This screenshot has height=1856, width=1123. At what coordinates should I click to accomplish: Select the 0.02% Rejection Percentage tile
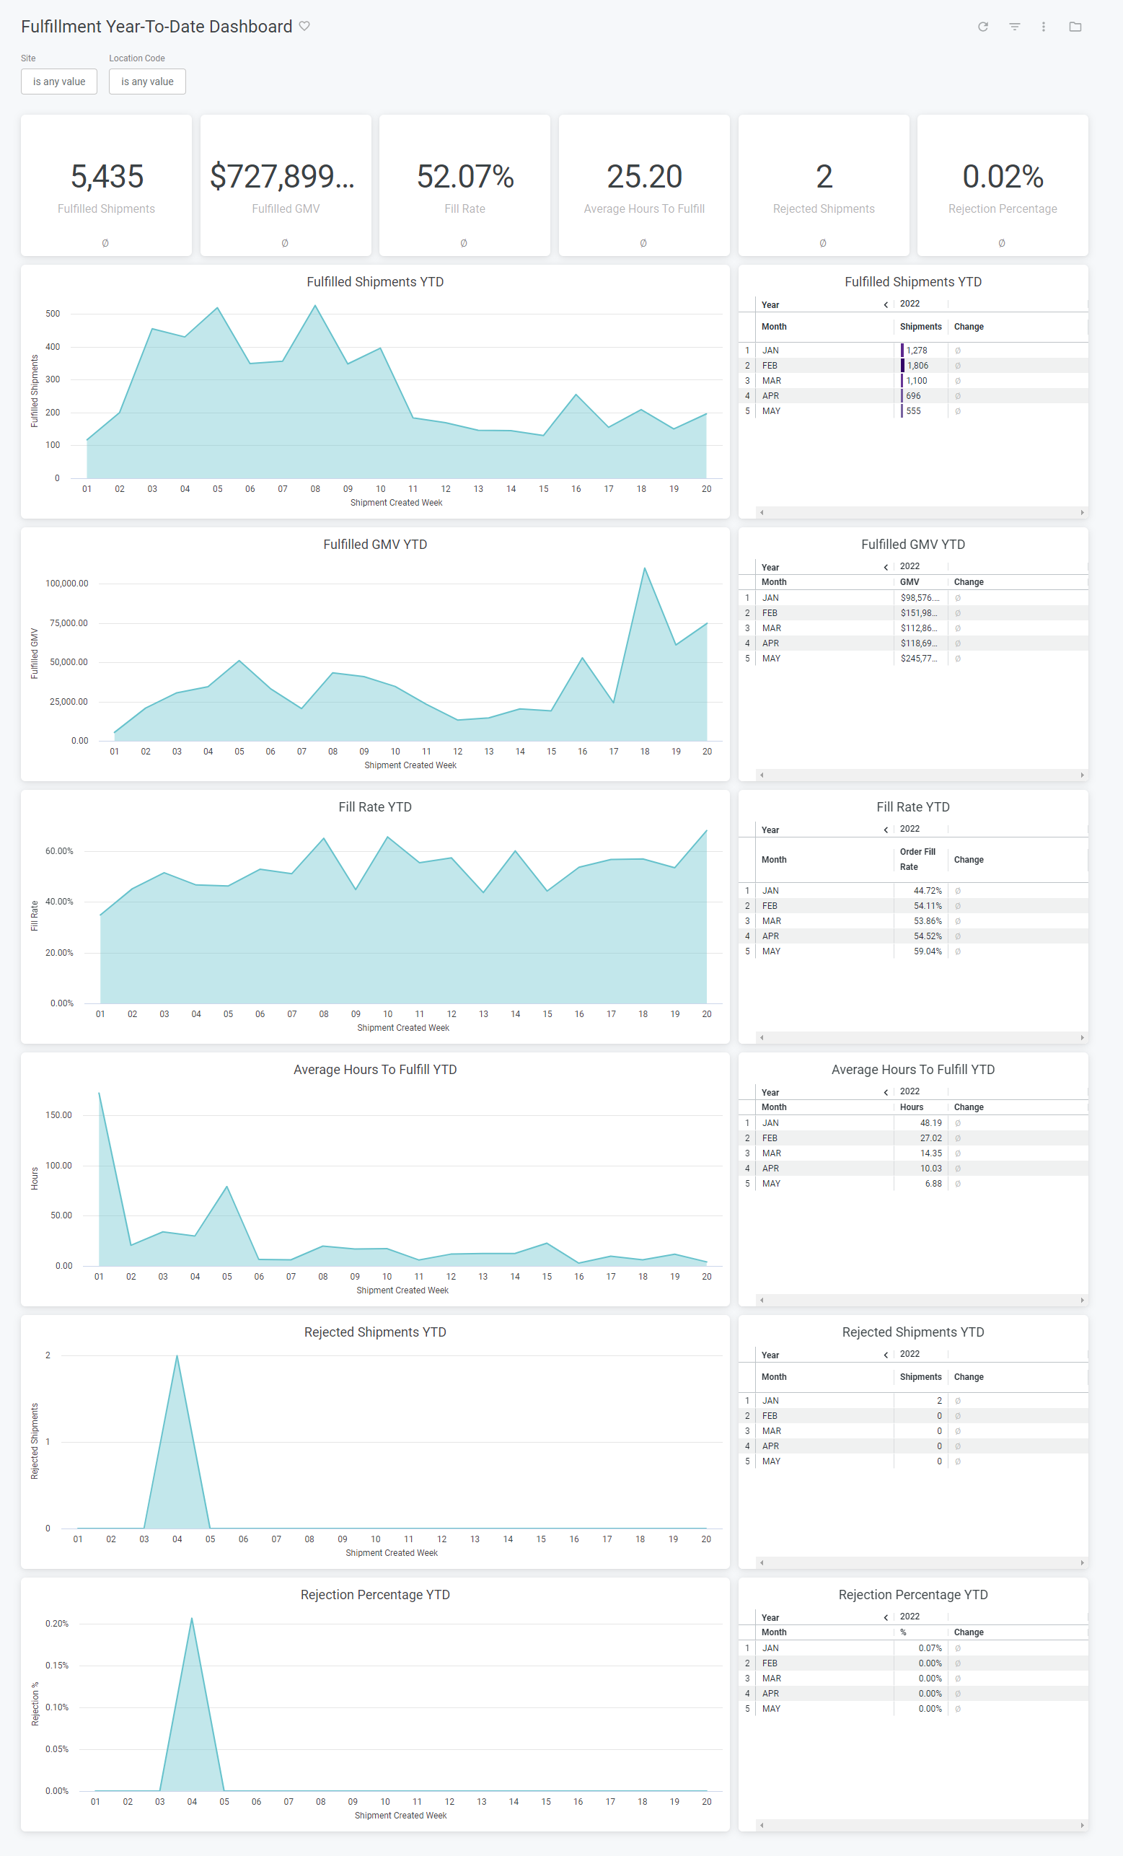point(1003,185)
